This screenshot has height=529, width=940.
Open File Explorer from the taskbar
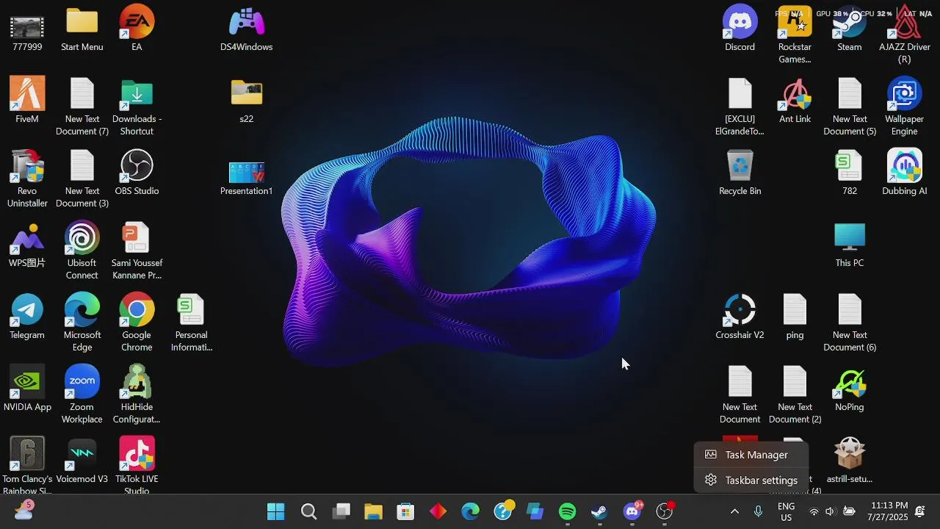pos(373,512)
